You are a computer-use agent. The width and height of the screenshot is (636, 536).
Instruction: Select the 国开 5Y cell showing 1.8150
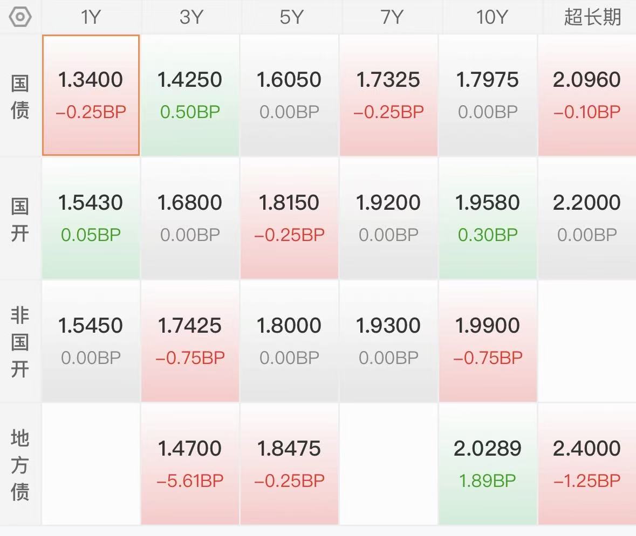[x=290, y=218]
